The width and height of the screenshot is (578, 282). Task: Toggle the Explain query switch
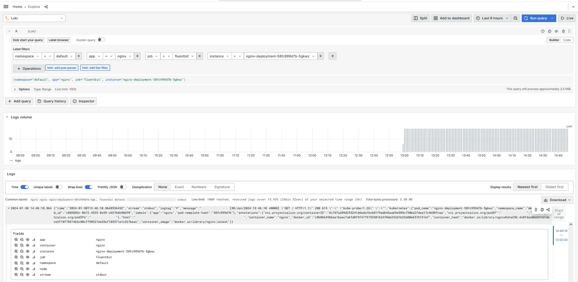(101, 40)
